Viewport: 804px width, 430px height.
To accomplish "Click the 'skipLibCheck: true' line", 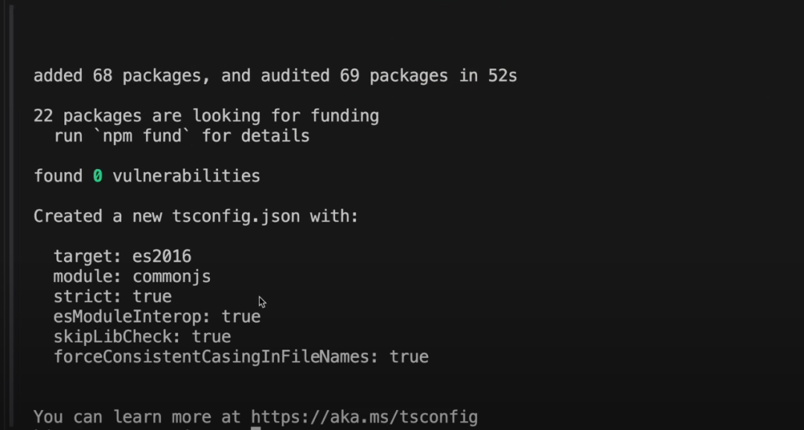I will 142,337.
